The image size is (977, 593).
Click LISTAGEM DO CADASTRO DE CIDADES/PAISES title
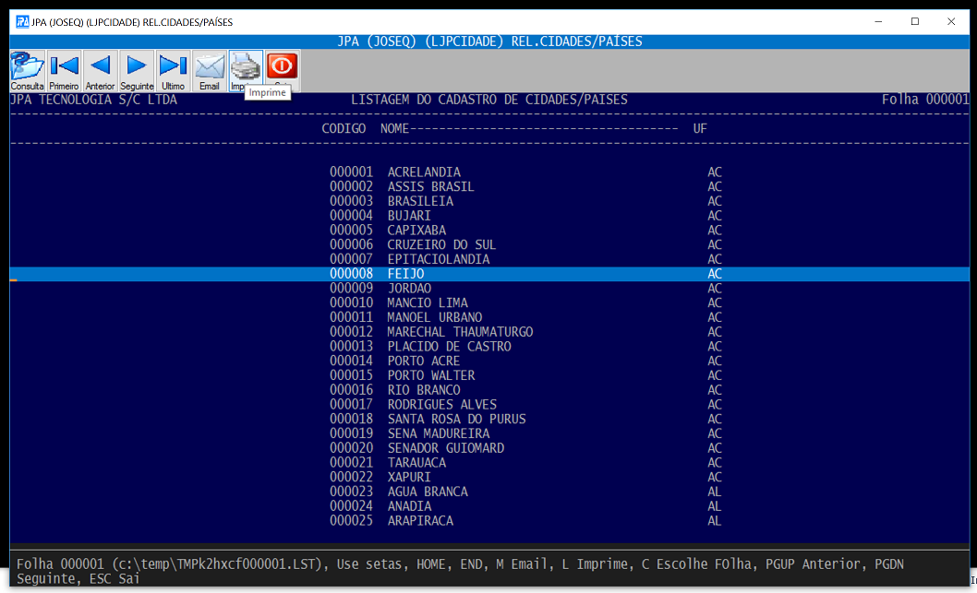[x=489, y=100]
